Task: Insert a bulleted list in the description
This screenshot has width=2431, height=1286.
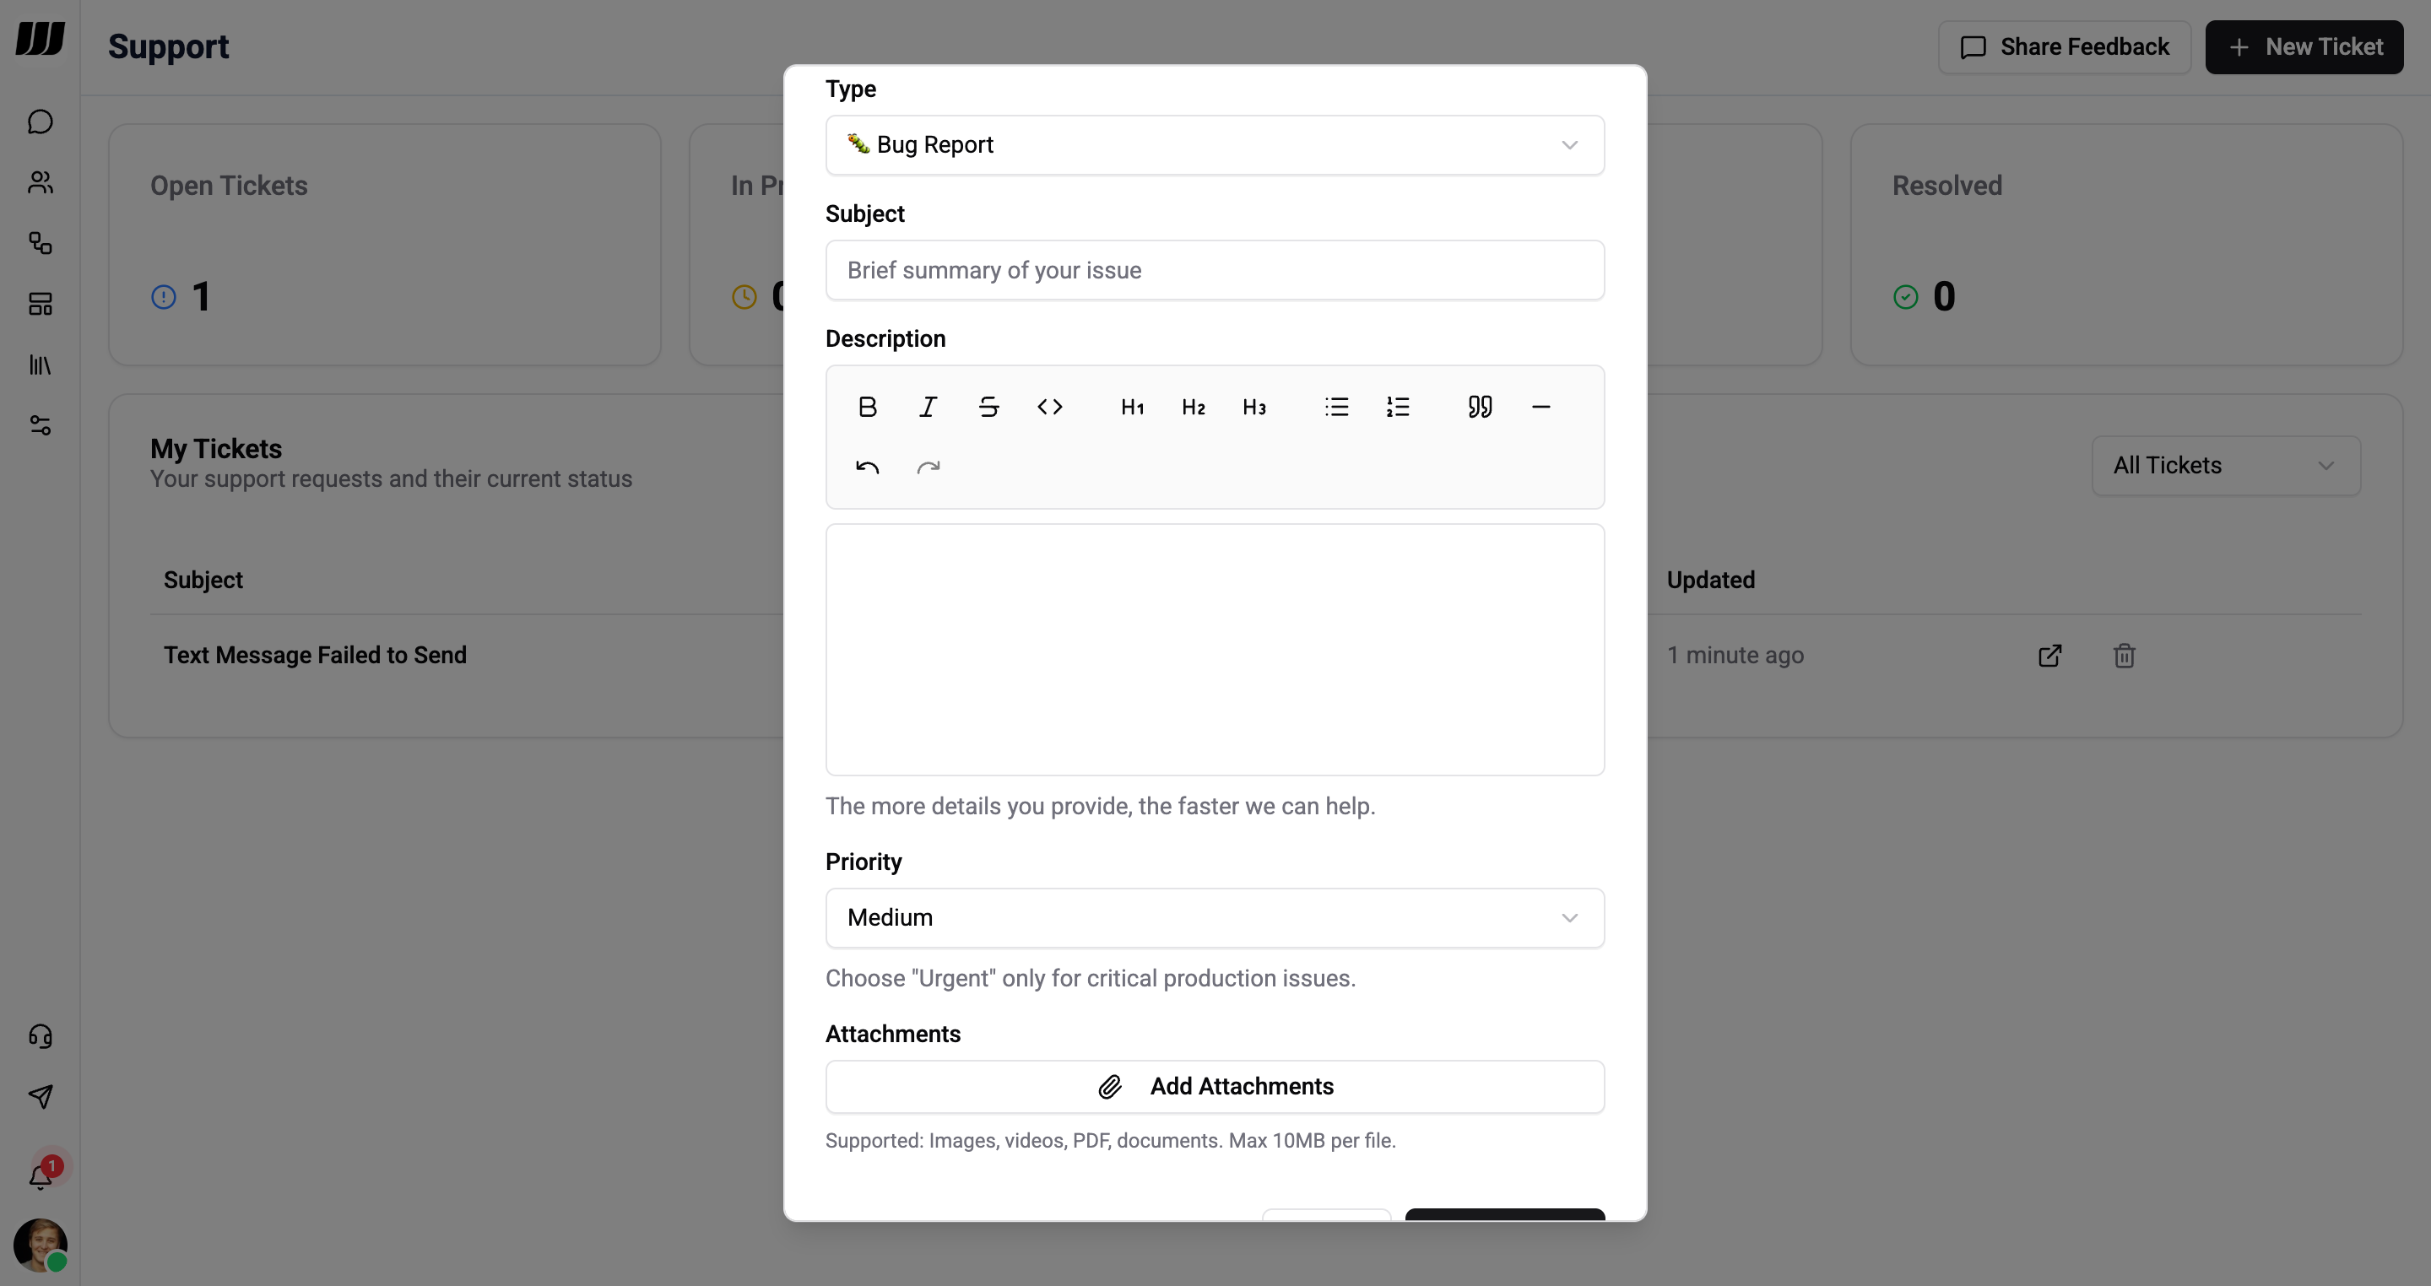Action: click(1336, 407)
